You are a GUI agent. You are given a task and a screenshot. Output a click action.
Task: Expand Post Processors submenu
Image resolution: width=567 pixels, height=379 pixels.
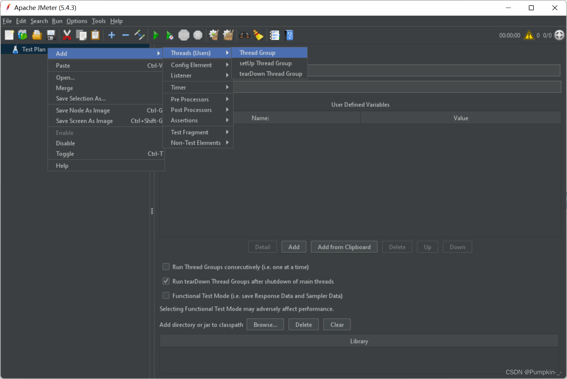[x=198, y=110]
